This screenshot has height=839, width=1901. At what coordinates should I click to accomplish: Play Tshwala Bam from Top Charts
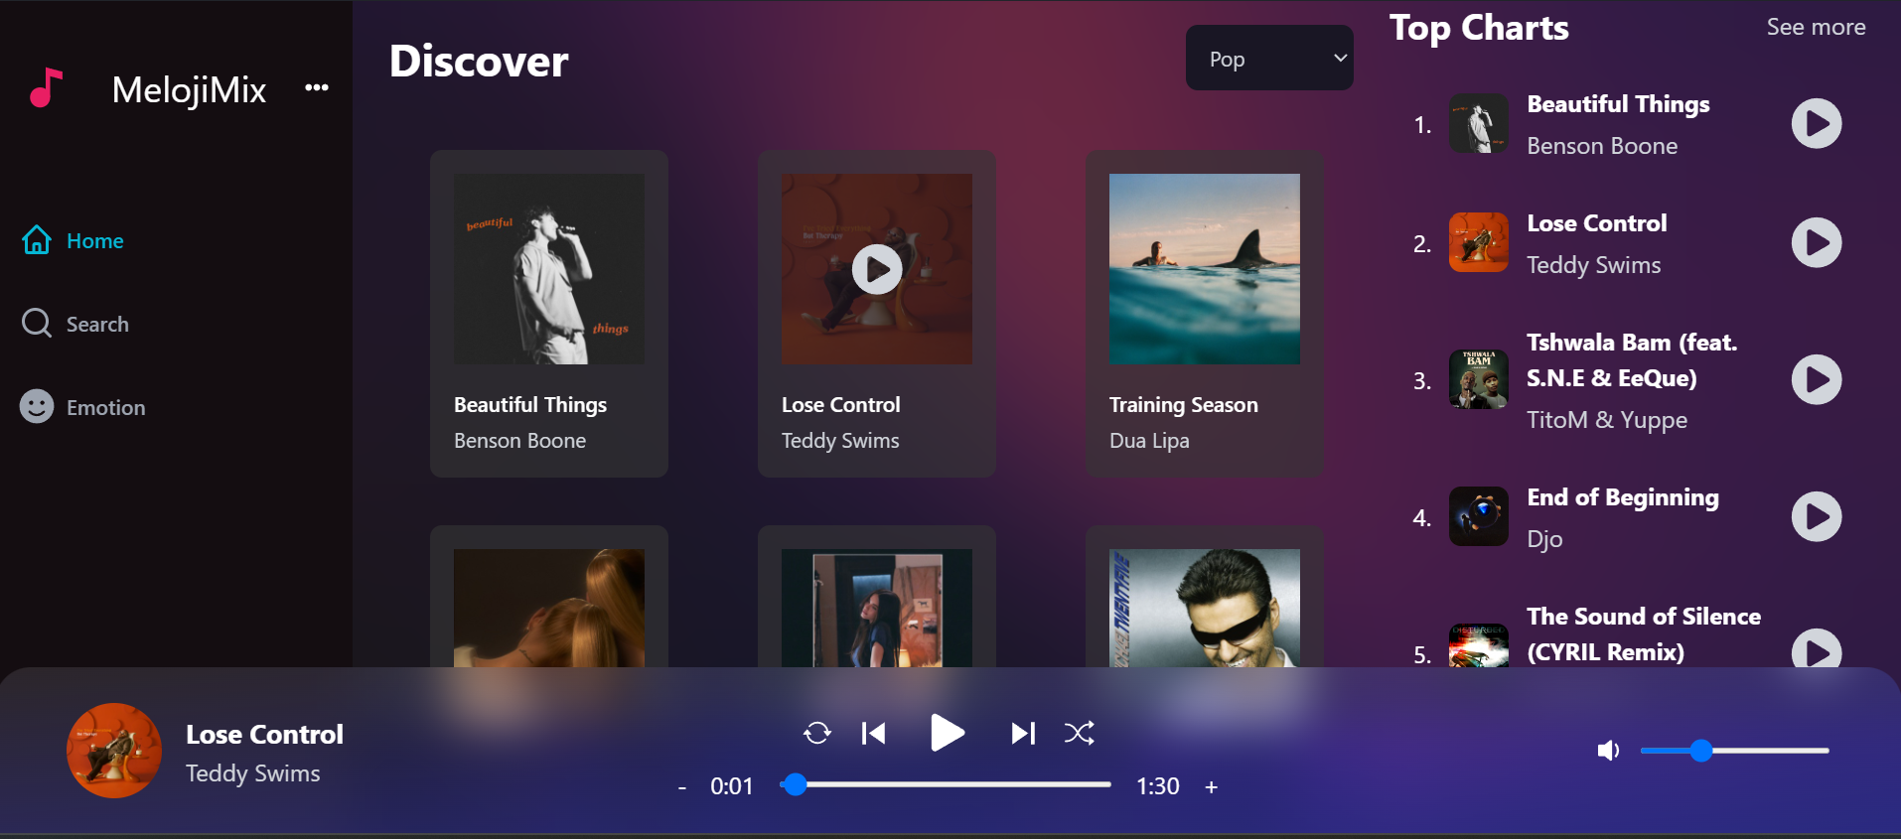1816,380
